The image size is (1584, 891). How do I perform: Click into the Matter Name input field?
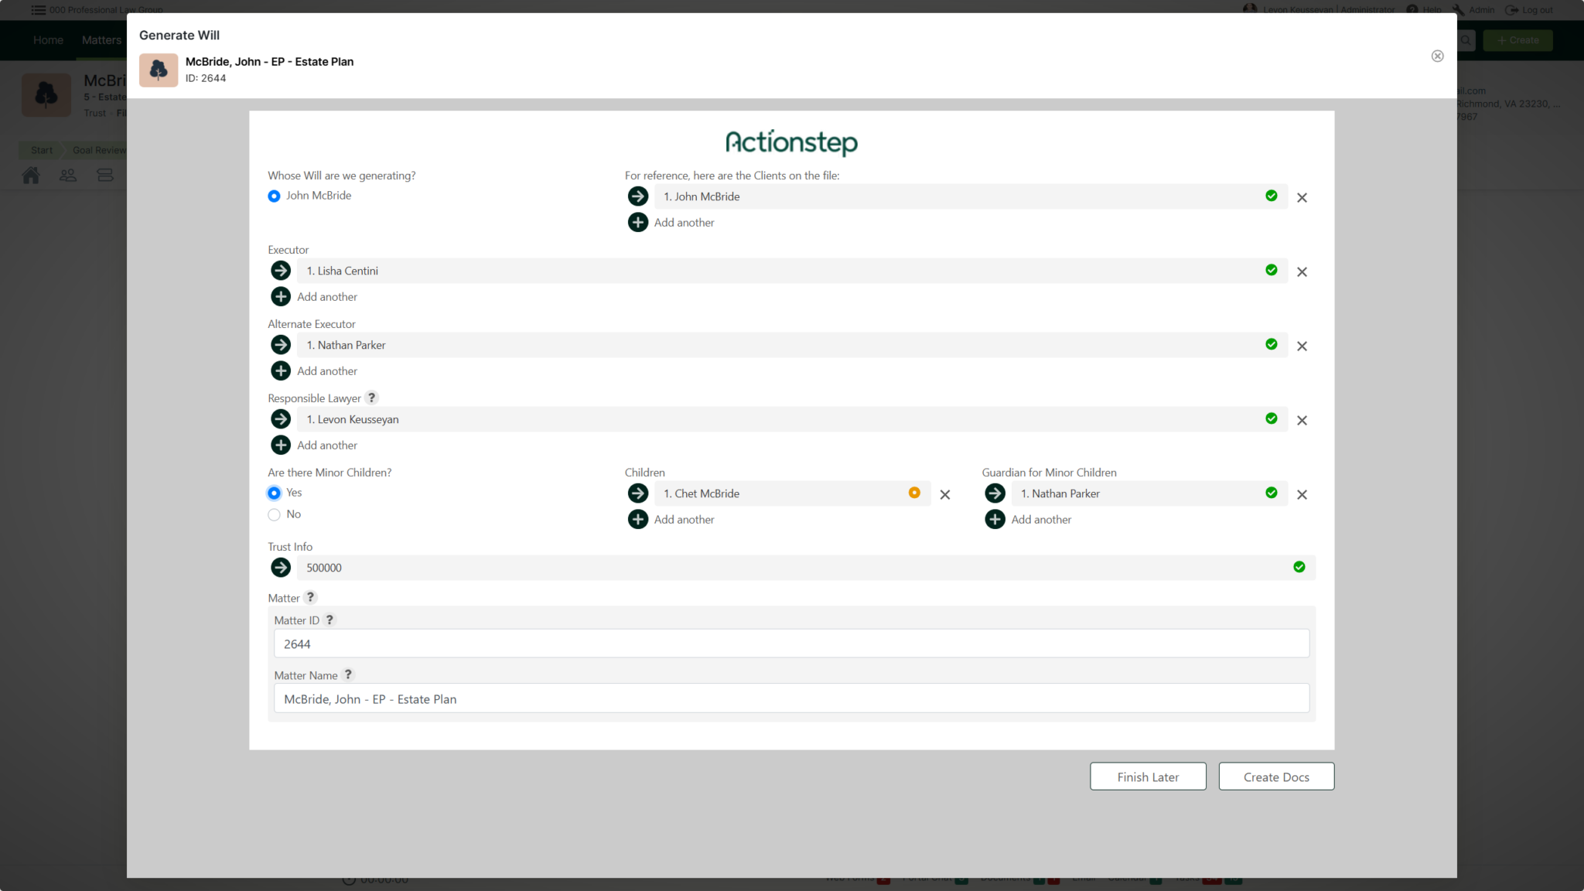click(790, 698)
